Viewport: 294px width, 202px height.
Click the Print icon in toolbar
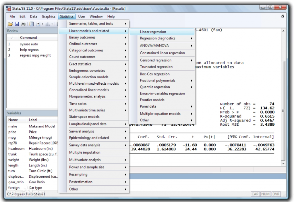tap(23, 24)
